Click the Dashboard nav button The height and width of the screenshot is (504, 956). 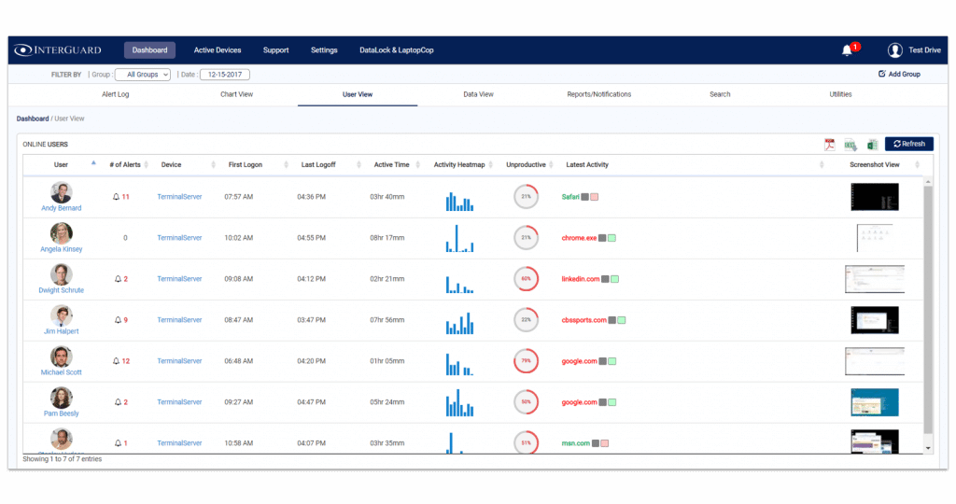point(149,50)
